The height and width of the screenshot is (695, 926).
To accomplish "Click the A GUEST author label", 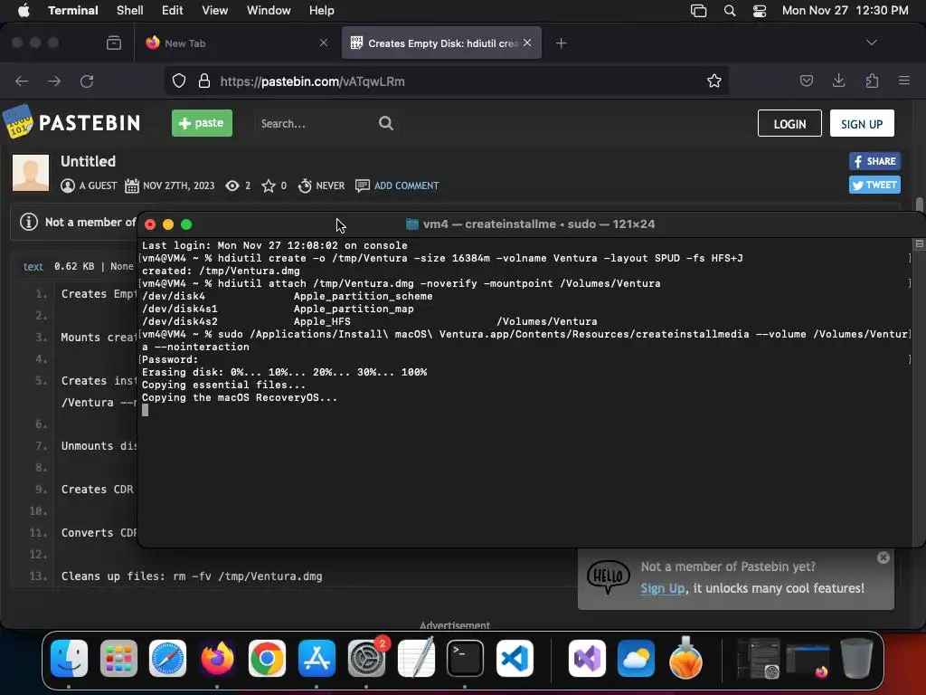I will tap(98, 186).
